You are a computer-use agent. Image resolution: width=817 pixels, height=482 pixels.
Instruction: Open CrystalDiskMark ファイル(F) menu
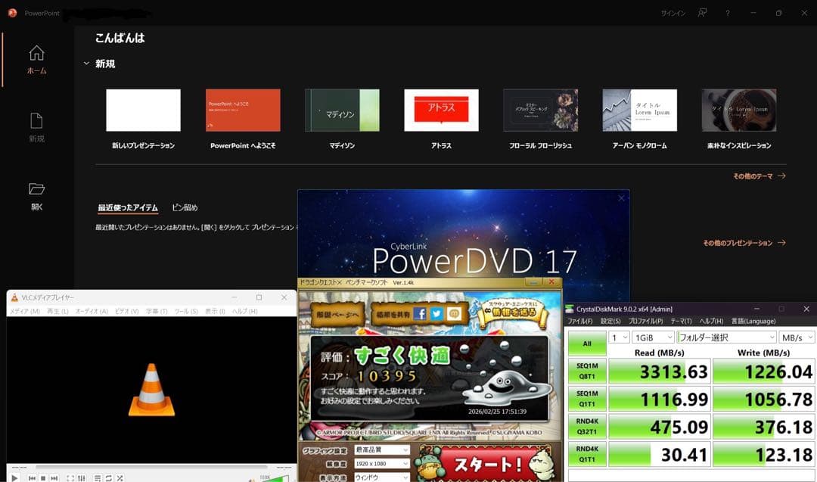coord(579,321)
